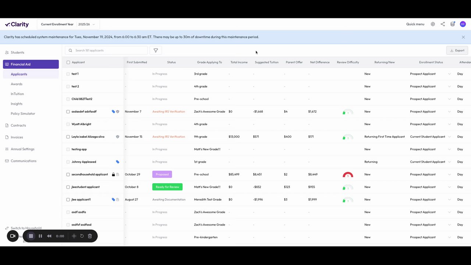Expand Enrollment Status dropdown for test 1
This screenshot has height=265, width=471.
tap(449, 74)
